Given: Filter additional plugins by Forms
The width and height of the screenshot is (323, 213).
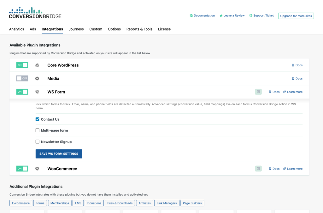Looking at the screenshot, I should click(40, 203).
